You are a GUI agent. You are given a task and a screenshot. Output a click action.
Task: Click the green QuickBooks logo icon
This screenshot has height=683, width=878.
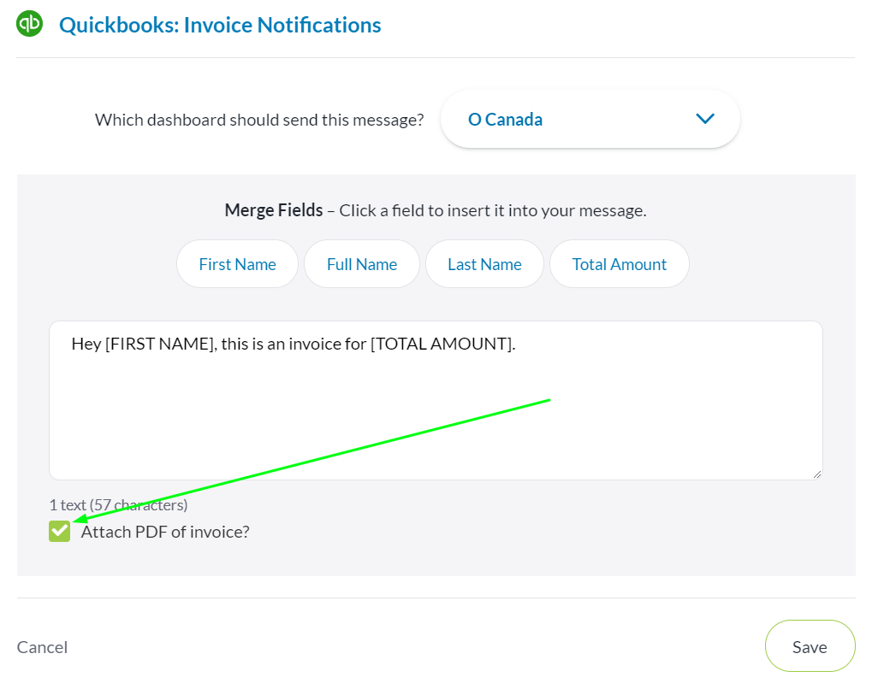point(30,24)
